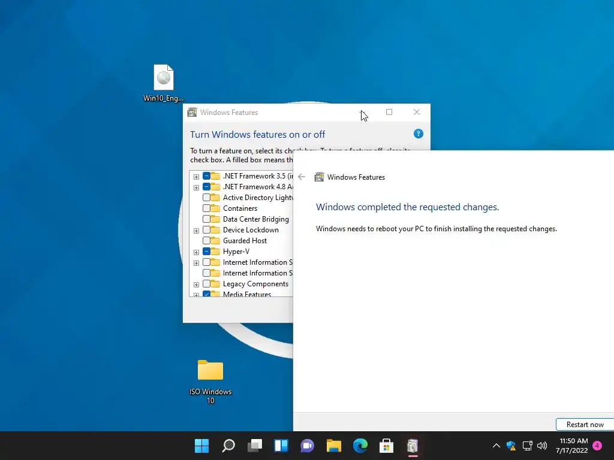
Task: Click the Restart now button
Action: 585,425
